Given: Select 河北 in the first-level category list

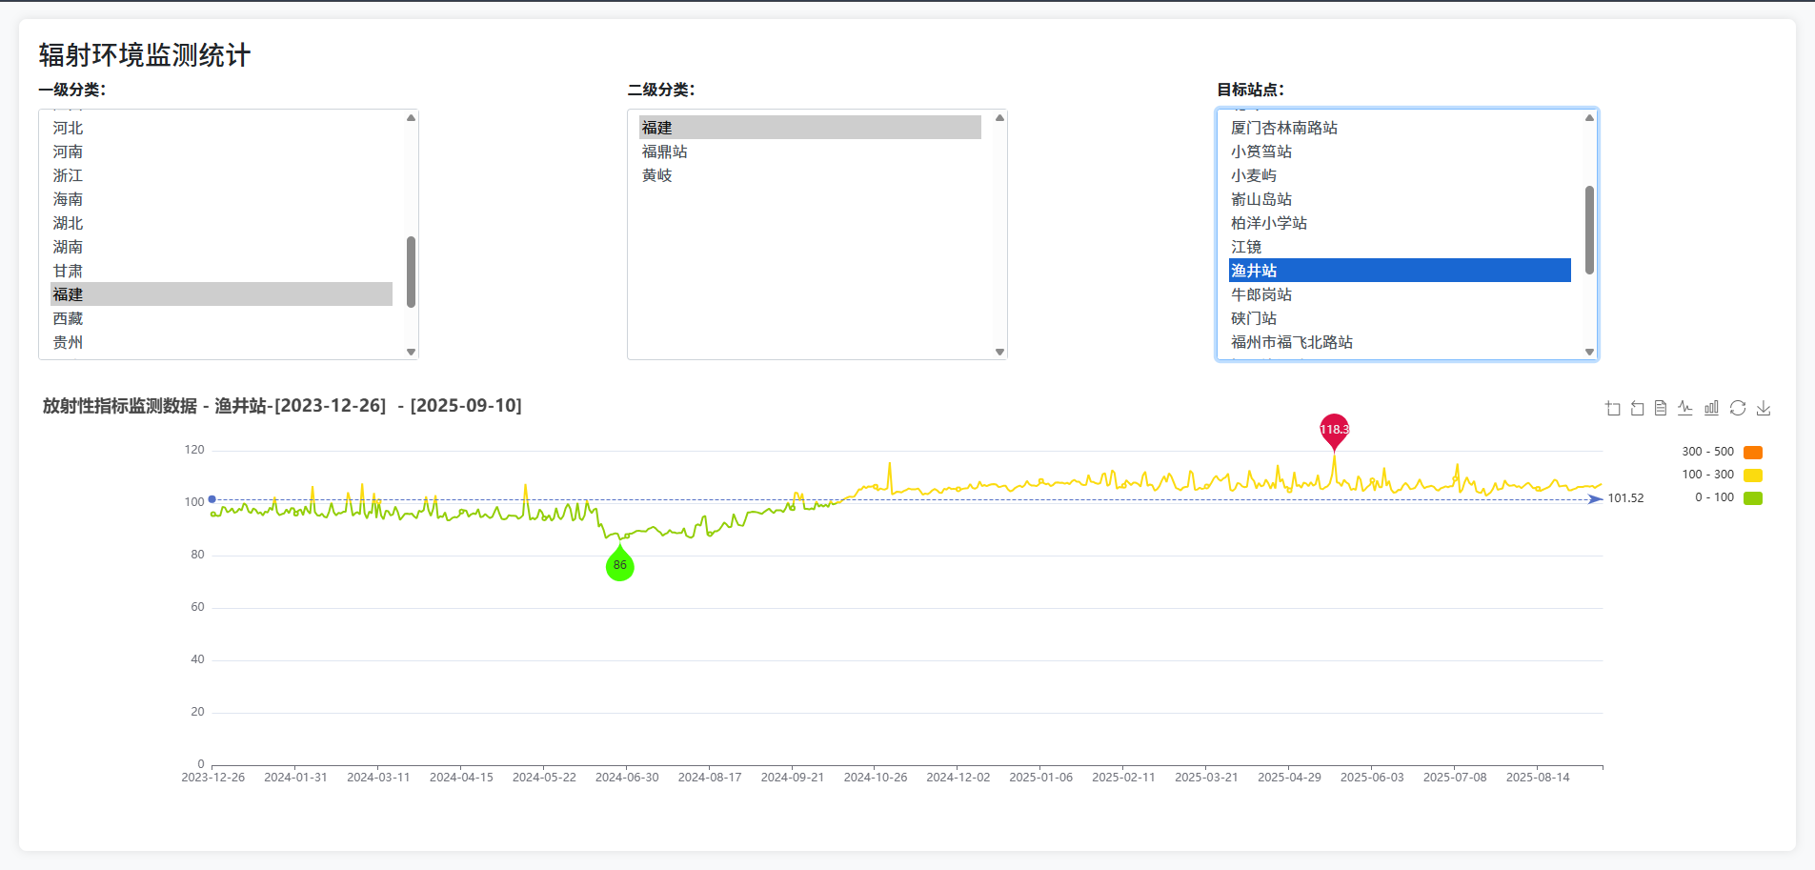Looking at the screenshot, I should tap(221, 128).
